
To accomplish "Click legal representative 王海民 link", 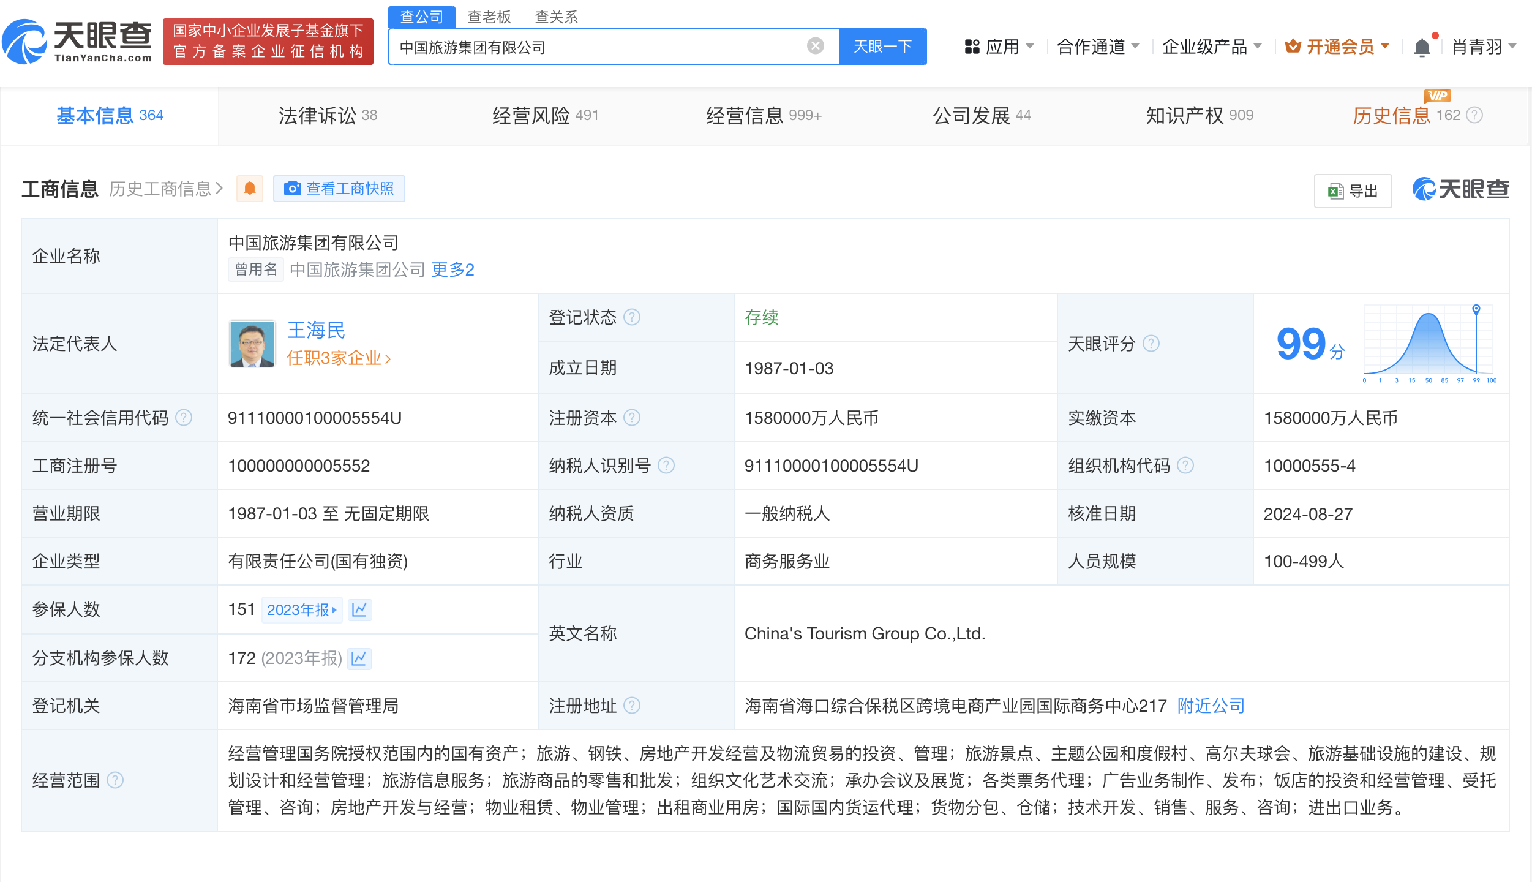I will click(316, 330).
